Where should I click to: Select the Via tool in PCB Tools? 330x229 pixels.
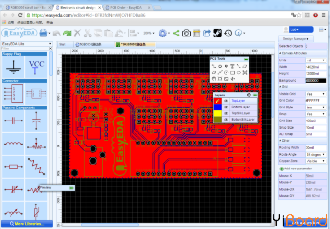[226, 66]
